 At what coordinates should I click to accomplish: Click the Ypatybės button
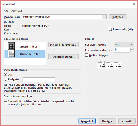(x=118, y=17)
